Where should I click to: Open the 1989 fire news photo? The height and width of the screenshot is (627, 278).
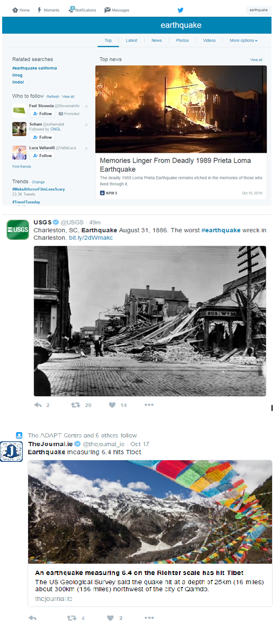pos(181,109)
